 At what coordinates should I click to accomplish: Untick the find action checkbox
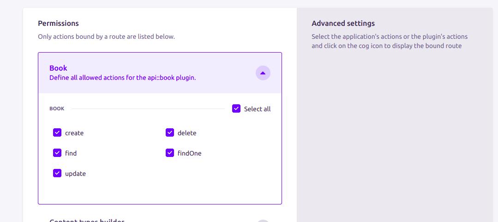(57, 153)
